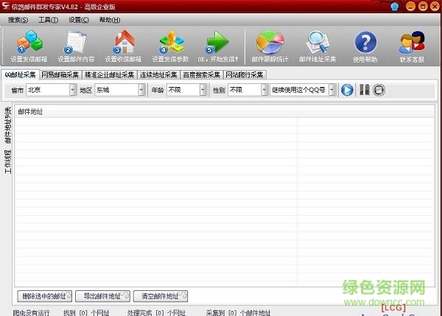The height and width of the screenshot is (316, 442).
Task: Expand the 继续使用这个QQ号 dropdown
Action: point(332,90)
